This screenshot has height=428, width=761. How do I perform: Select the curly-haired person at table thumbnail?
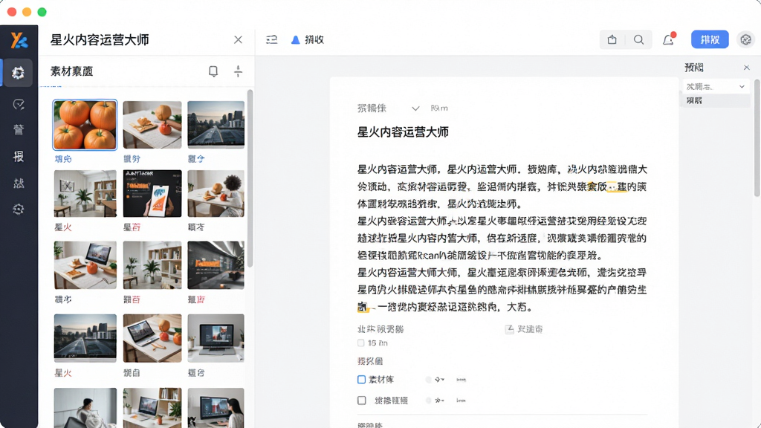click(x=216, y=194)
